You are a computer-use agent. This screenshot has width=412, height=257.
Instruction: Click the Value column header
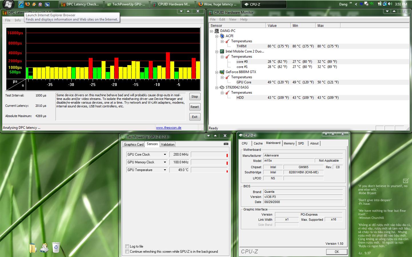click(x=278, y=26)
